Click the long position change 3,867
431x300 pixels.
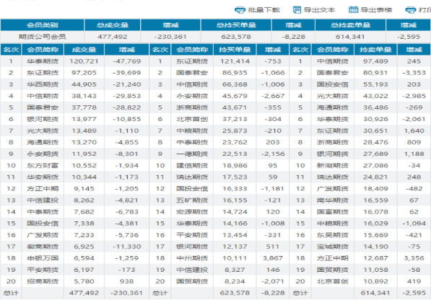point(273,258)
